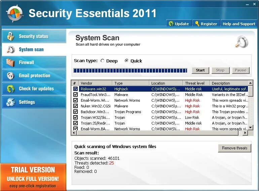Click the magnifier icon beside System scan
Image resolution: width=259 pixels, height=191 pixels.
point(11,49)
